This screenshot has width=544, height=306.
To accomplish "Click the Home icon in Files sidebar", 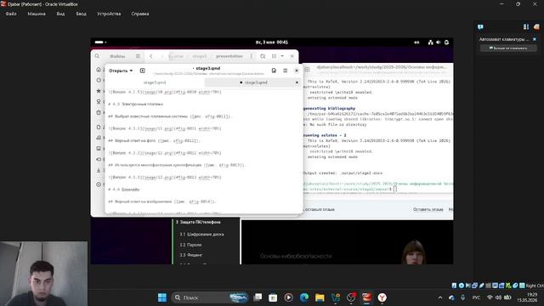I will 99,70.
